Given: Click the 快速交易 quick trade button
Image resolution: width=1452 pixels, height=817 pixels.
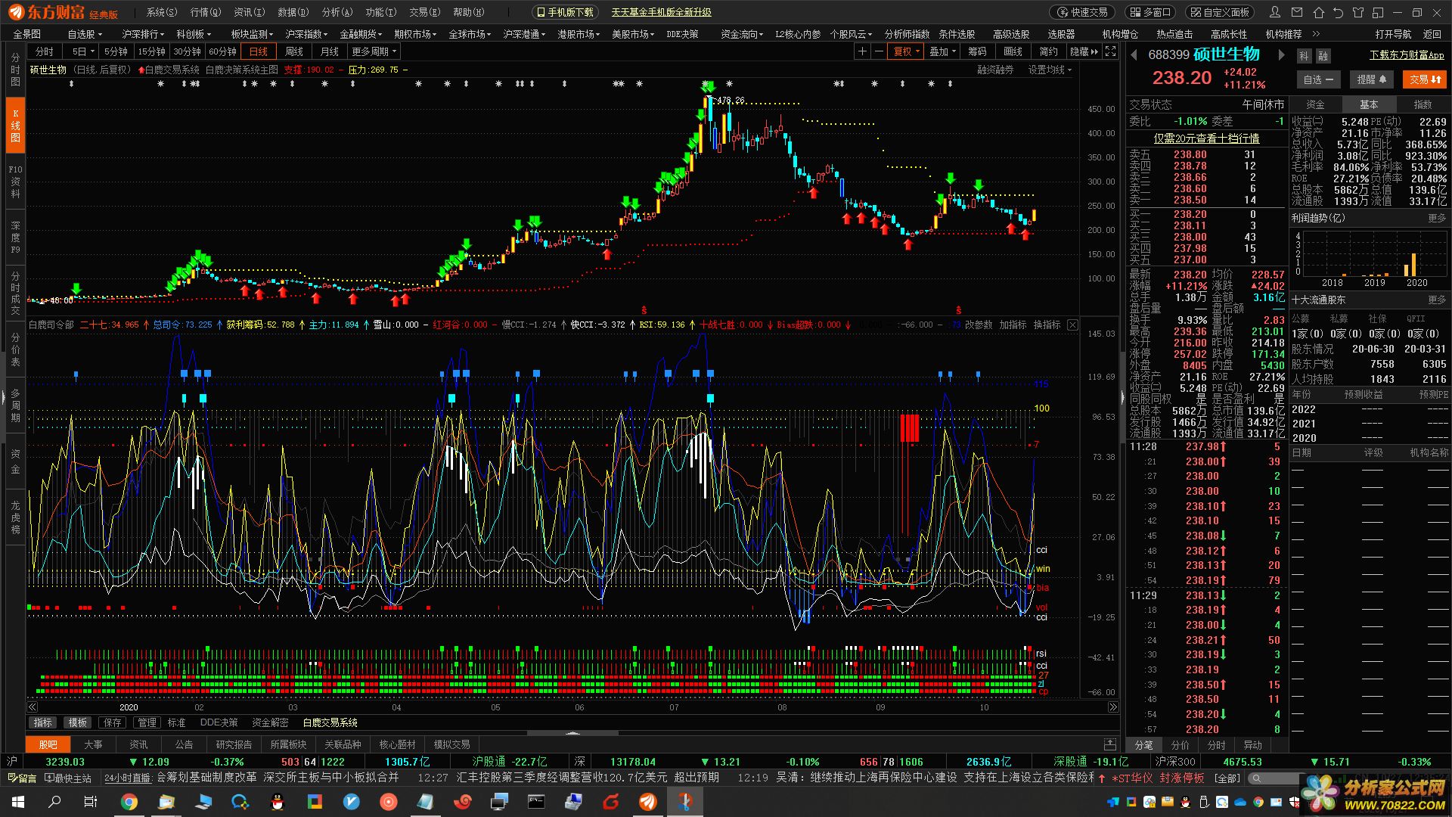Looking at the screenshot, I should tap(1082, 12).
